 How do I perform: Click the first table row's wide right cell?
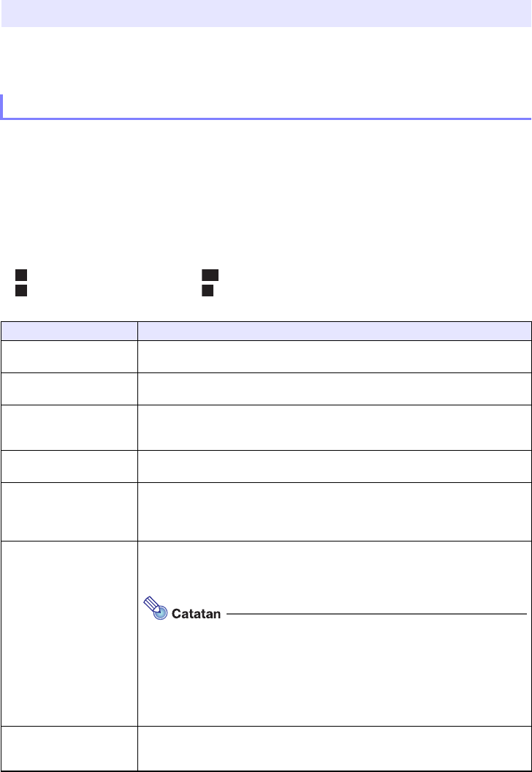point(335,356)
